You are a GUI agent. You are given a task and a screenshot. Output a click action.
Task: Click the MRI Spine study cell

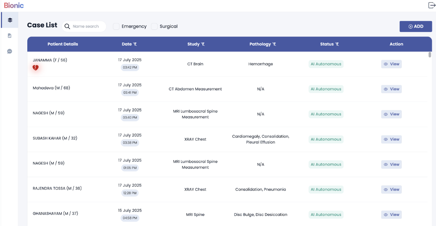(x=195, y=215)
